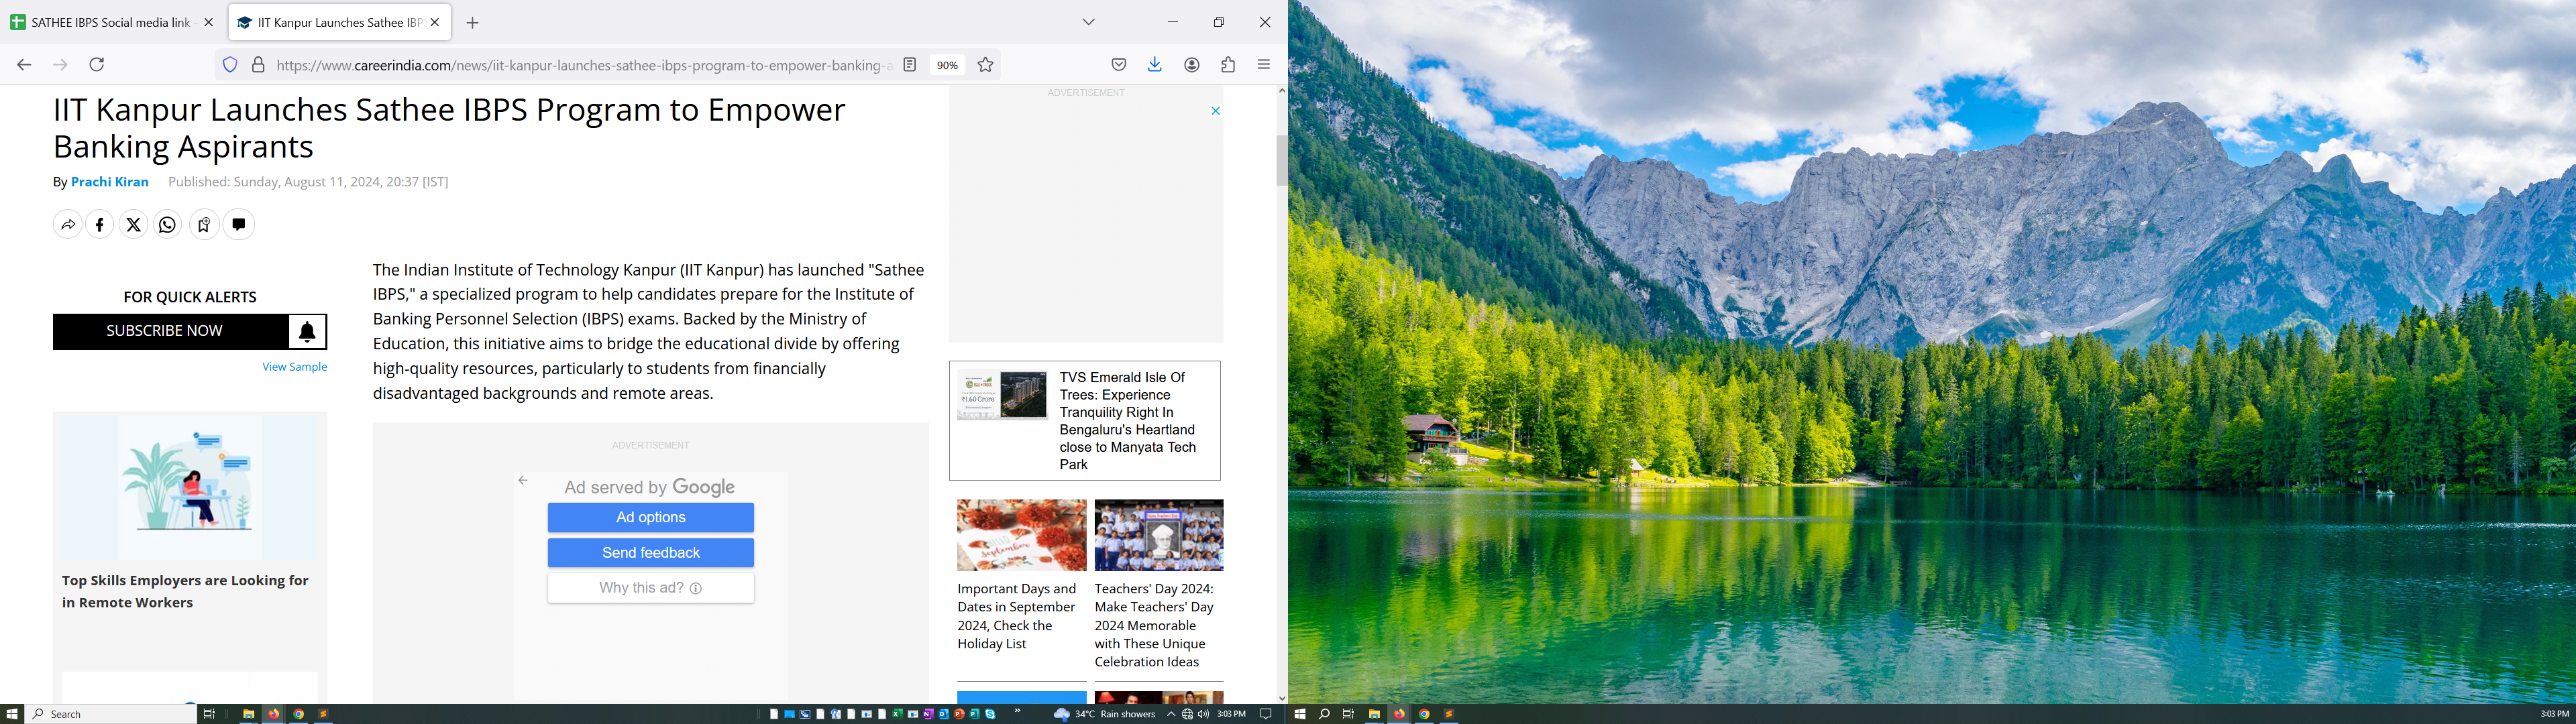Image resolution: width=2576 pixels, height=724 pixels.
Task: Click the Reader View icon in address bar
Action: [910, 65]
